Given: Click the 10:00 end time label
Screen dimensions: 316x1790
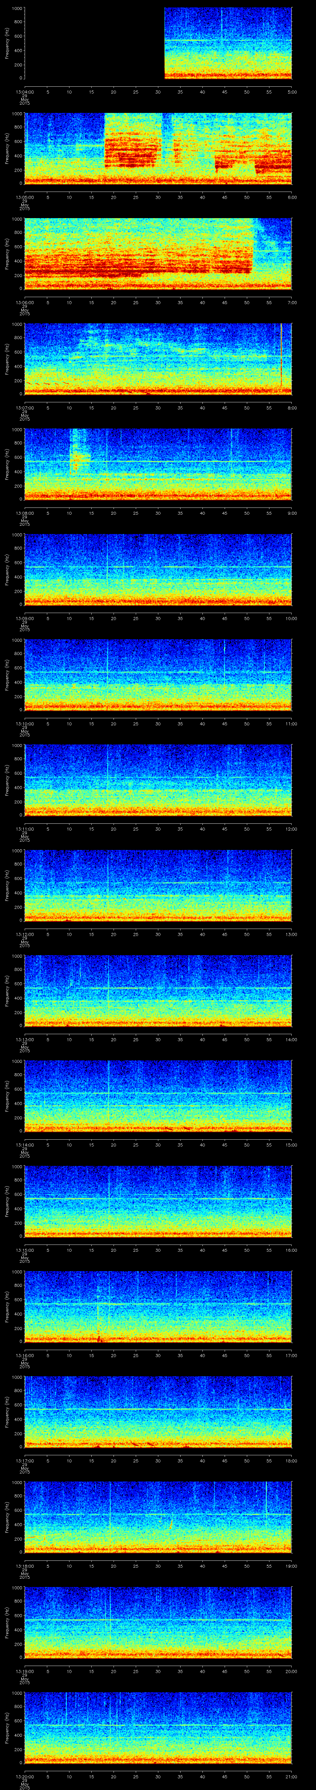Looking at the screenshot, I should 292,619.
